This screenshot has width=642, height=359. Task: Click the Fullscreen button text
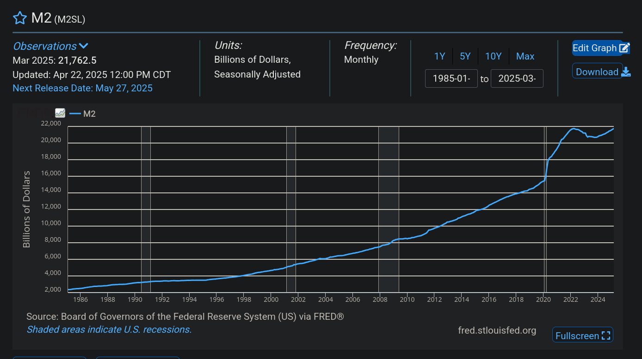(577, 336)
